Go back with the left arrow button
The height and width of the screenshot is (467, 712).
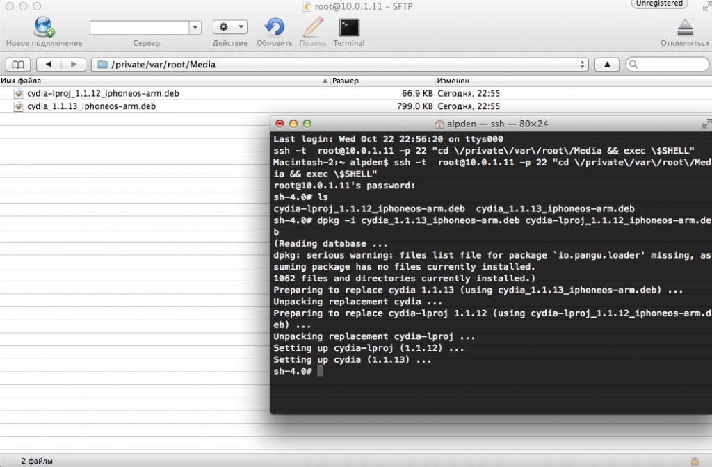click(x=49, y=65)
